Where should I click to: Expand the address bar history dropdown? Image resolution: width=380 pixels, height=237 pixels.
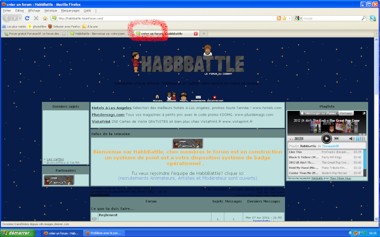point(290,18)
